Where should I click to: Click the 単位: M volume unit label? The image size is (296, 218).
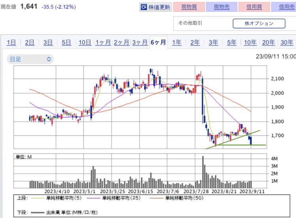pyautogui.click(x=24, y=157)
